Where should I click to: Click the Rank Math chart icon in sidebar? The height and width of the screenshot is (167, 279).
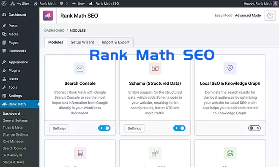tap(4, 104)
